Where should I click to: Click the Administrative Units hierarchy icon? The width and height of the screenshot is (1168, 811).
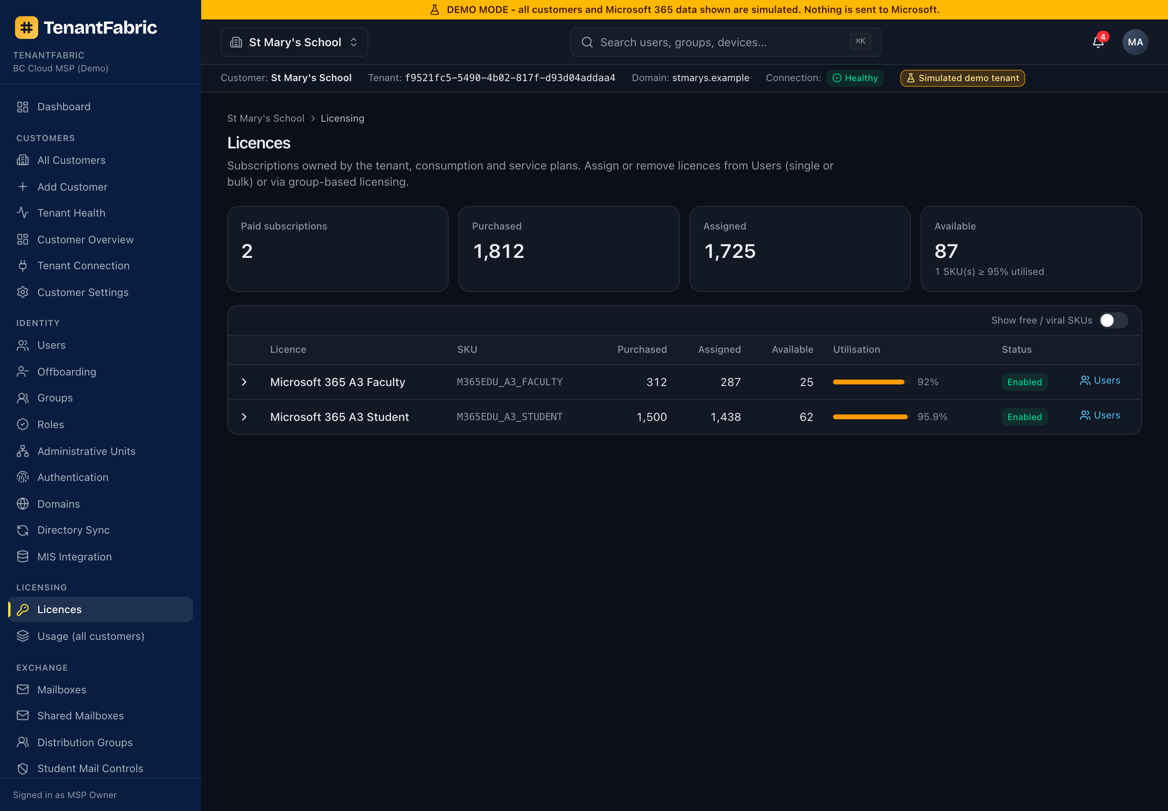[22, 451]
